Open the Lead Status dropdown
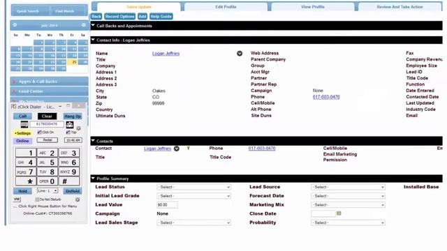 [x=193, y=187]
